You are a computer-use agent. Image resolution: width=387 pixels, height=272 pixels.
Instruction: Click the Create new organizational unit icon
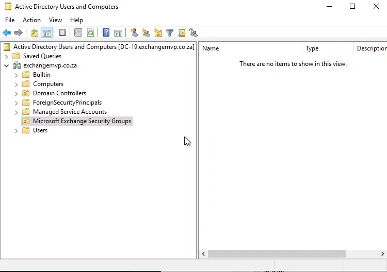tap(158, 33)
